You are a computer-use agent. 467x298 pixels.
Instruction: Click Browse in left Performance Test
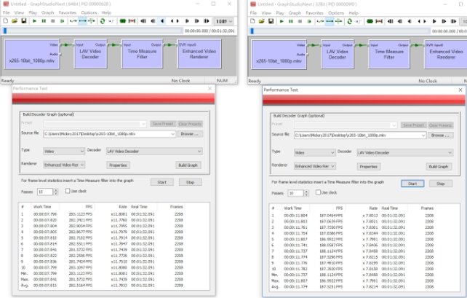pyautogui.click(x=190, y=134)
